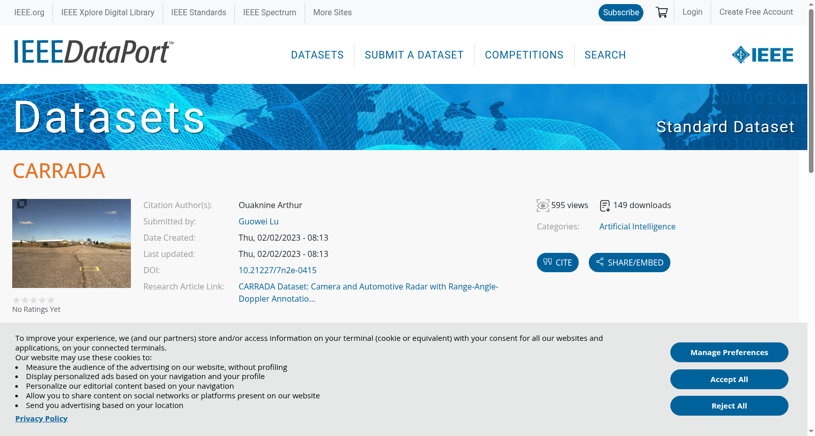Open the CARRADA research article link
Screen dimensions: 815x436
tap(368, 293)
